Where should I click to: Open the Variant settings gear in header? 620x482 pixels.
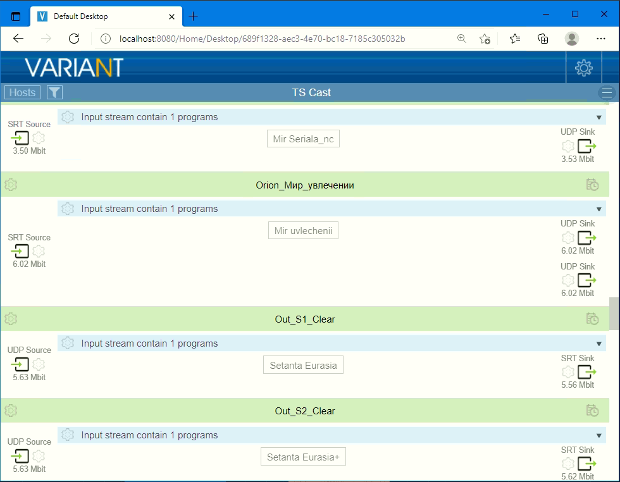pyautogui.click(x=583, y=68)
